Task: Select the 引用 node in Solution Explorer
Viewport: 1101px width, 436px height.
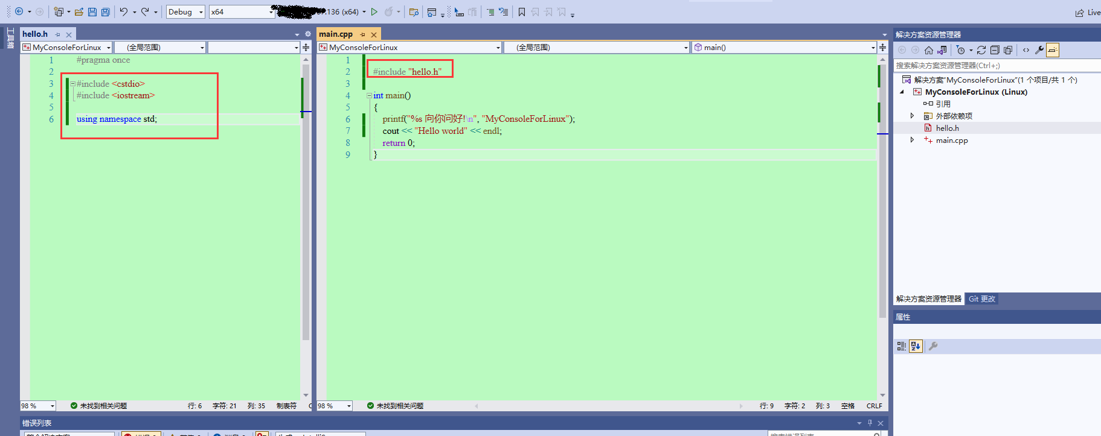Action: (943, 104)
